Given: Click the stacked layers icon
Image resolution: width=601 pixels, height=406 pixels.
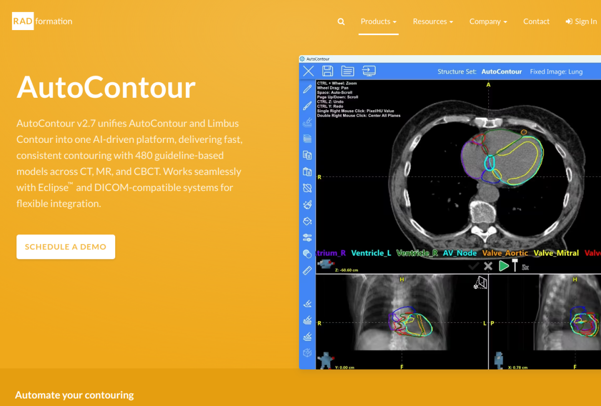Looking at the screenshot, I should click(307, 139).
